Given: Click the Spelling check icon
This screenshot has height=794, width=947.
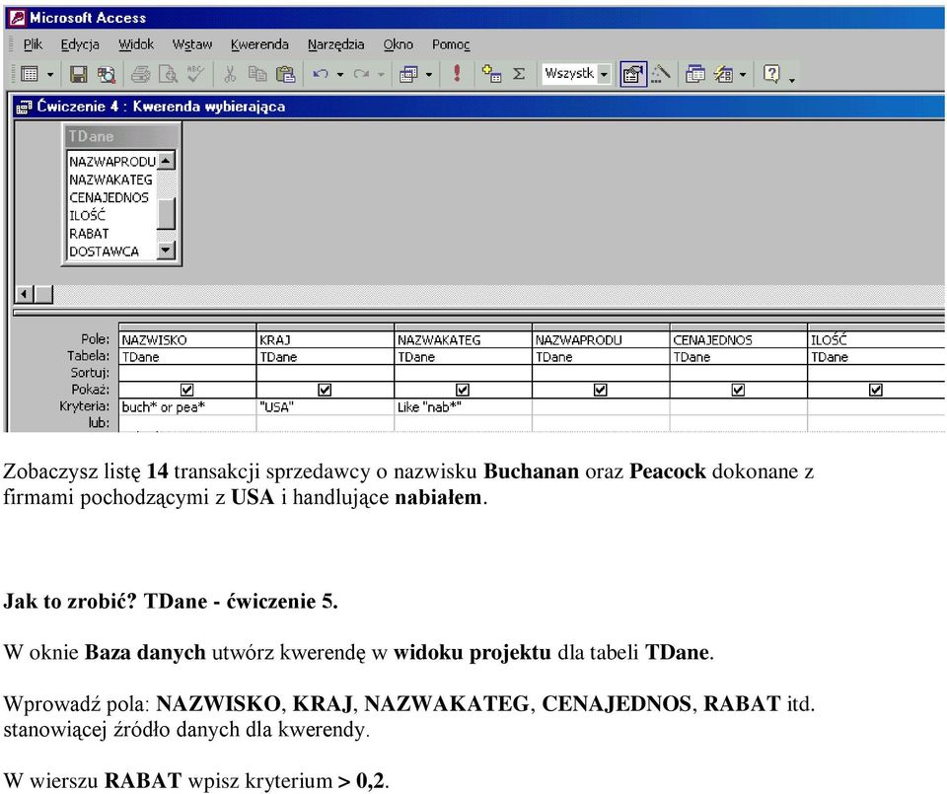Looking at the screenshot, I should click(195, 74).
